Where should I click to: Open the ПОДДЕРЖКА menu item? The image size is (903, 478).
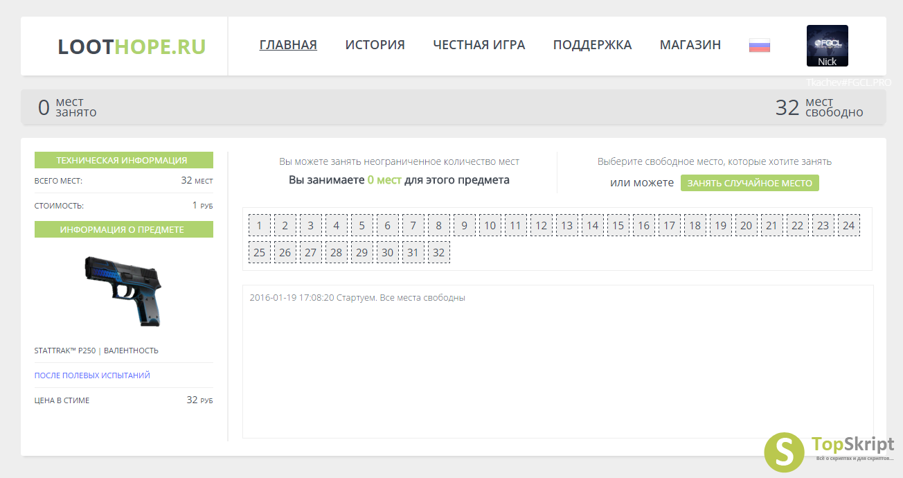point(592,45)
